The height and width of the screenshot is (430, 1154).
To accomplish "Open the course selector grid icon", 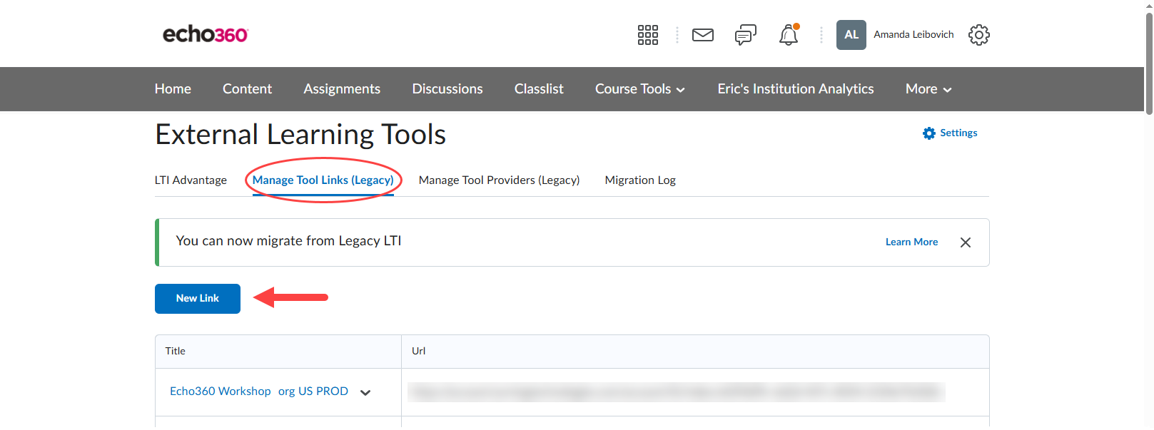I will point(648,35).
